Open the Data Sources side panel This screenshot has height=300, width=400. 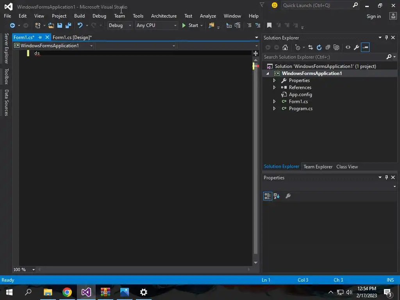pos(6,103)
